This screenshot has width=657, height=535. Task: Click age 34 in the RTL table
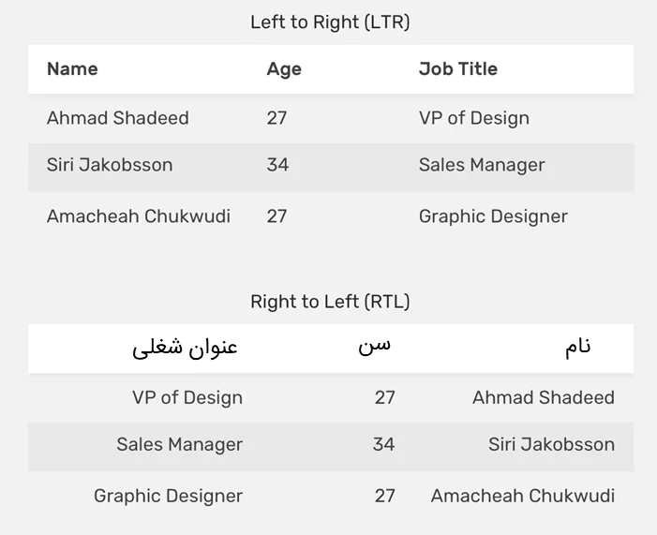(x=383, y=444)
